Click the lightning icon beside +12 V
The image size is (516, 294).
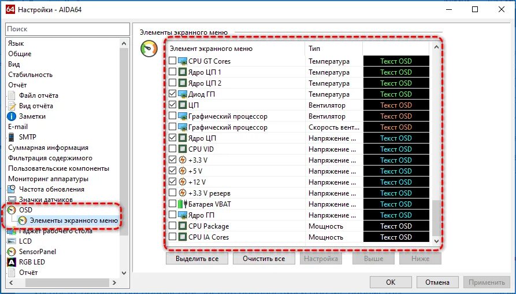tap(183, 182)
